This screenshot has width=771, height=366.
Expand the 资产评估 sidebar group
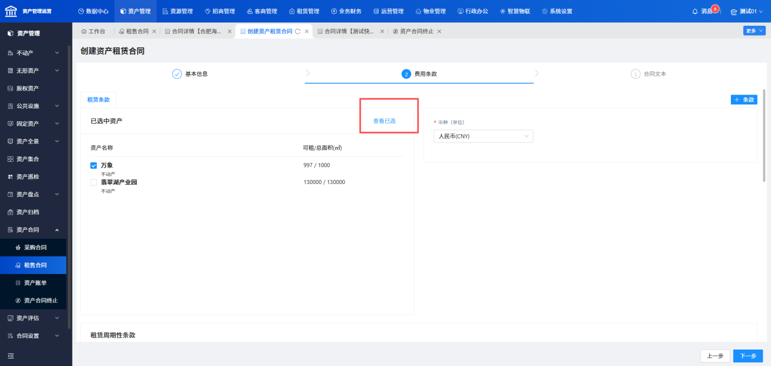[33, 318]
